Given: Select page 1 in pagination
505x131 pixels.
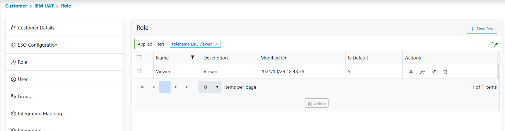Looking at the screenshot, I should [165, 87].
